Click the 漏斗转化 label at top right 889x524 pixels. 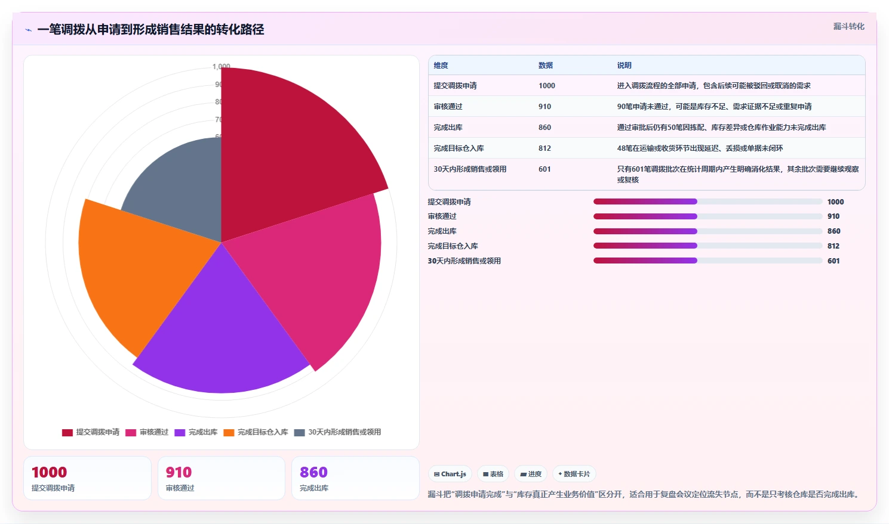tap(848, 26)
